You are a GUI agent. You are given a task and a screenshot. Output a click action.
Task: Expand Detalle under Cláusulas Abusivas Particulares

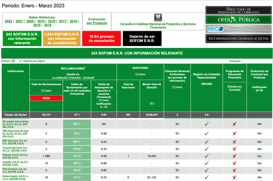click(177, 87)
